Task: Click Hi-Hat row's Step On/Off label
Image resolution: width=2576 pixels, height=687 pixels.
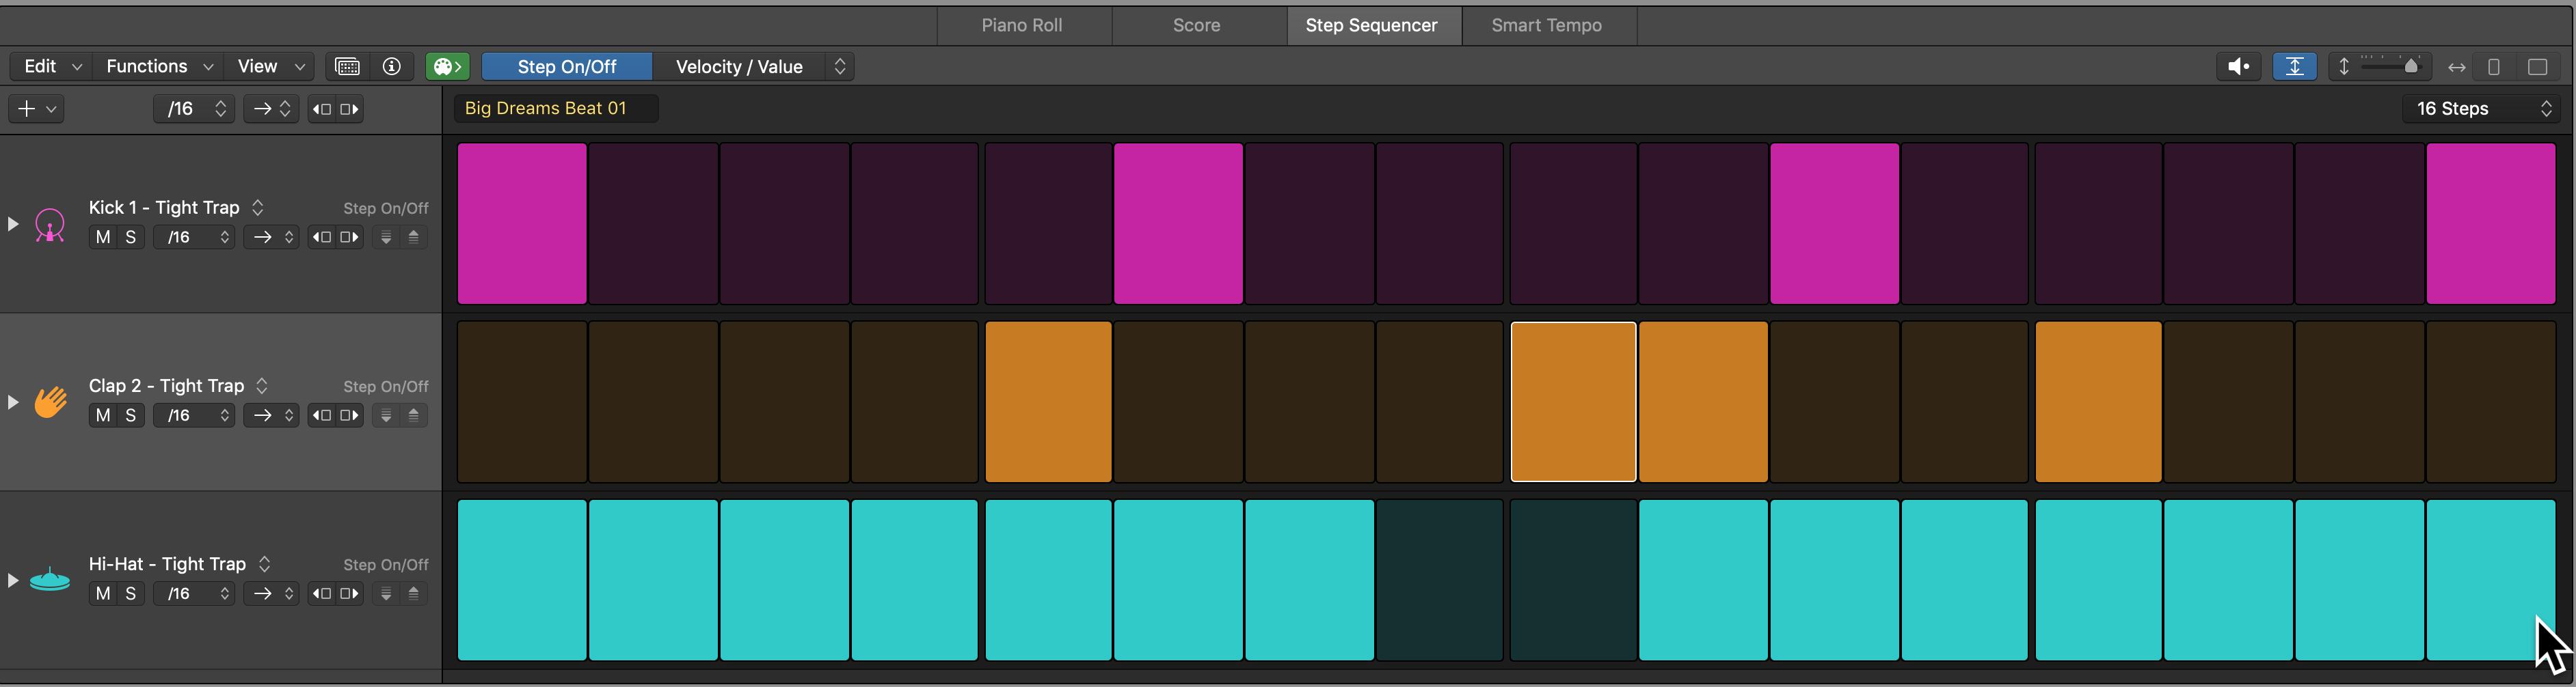Action: tap(386, 564)
